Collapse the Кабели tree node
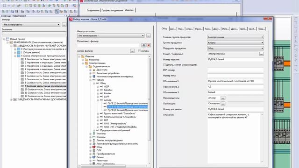 [x=90, y=80]
